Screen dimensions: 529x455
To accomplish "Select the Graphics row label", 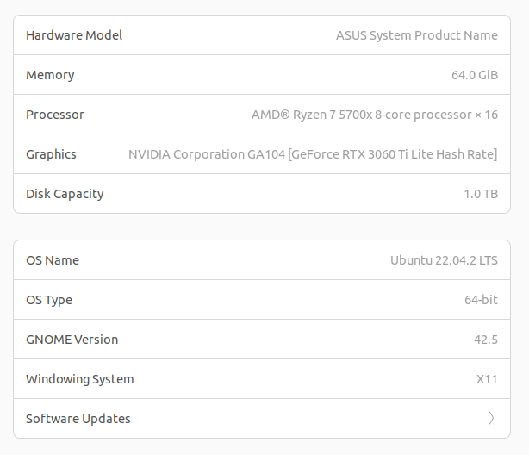I will pyautogui.click(x=51, y=154).
